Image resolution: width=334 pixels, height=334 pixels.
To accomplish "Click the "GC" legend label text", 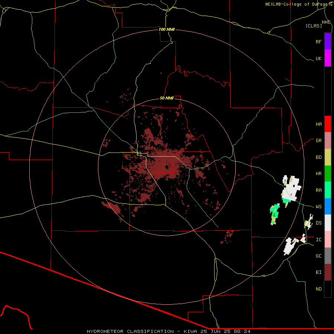I will click(x=318, y=256).
